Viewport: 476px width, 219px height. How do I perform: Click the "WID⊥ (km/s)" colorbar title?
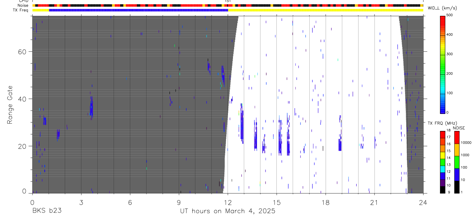(443, 8)
